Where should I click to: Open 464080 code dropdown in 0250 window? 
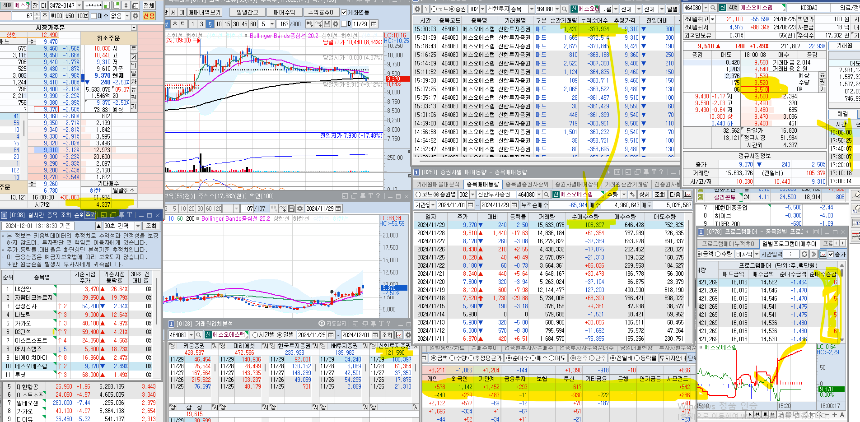pos(539,195)
